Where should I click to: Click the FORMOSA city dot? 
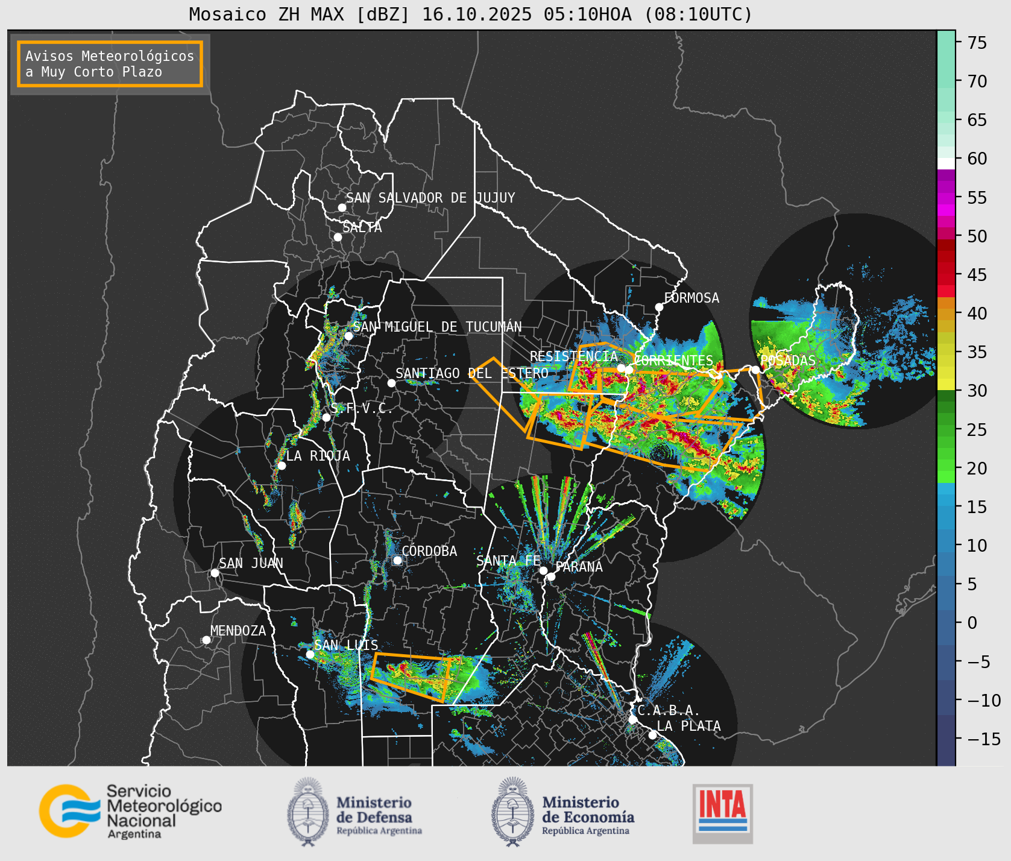point(659,307)
